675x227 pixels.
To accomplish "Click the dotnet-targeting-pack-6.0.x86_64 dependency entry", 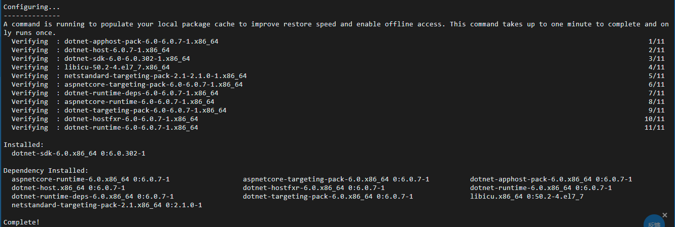I will (328, 196).
